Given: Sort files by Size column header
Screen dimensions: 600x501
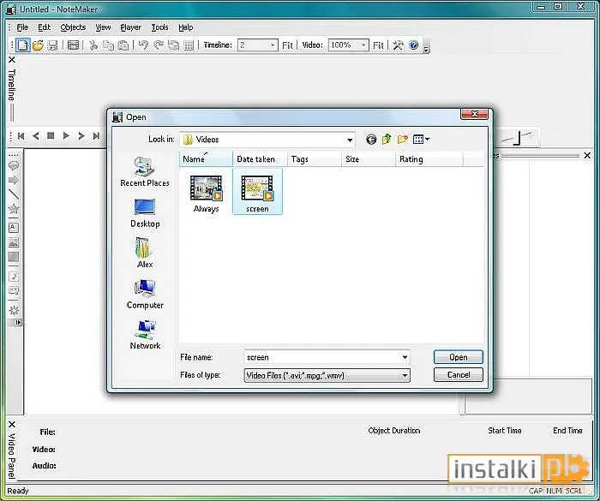Looking at the screenshot, I should [x=368, y=159].
